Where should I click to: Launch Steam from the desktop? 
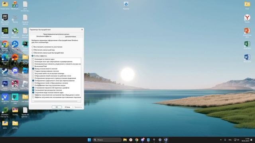tap(5, 71)
